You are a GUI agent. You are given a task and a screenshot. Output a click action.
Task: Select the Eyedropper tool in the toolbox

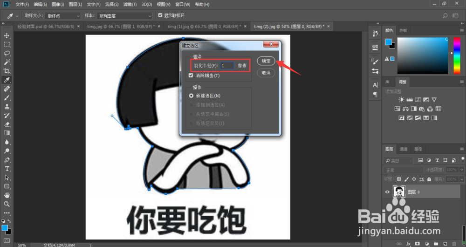(x=7, y=80)
